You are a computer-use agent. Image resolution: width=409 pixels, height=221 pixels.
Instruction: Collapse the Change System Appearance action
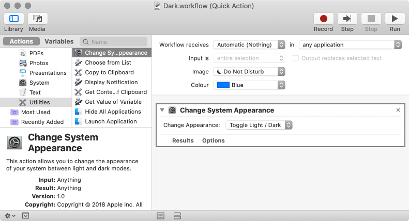(x=162, y=110)
